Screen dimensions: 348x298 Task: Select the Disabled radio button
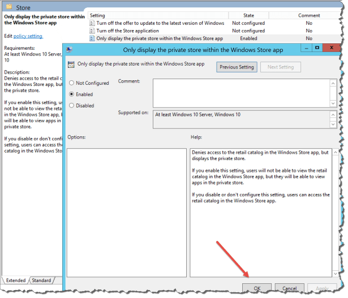click(71, 106)
